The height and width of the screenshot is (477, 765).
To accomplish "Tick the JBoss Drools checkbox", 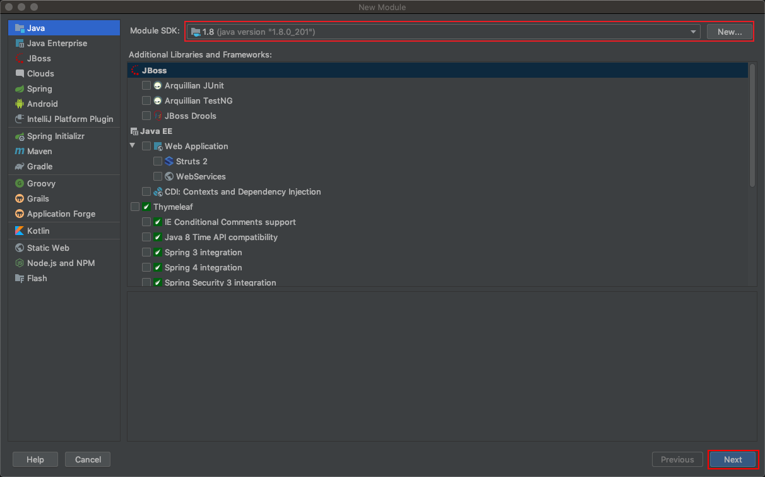I will [146, 116].
